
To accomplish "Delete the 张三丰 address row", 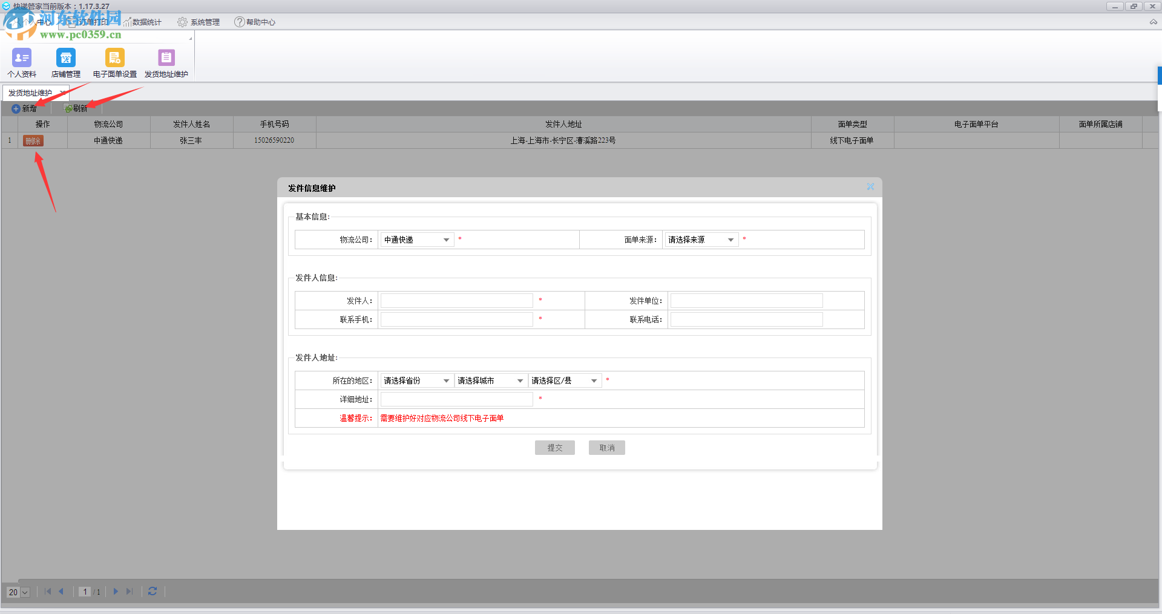I will (33, 141).
